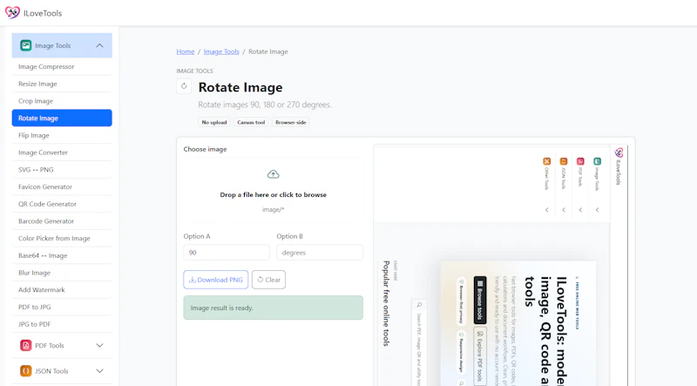Go to Image Tools breadcrumb link
The image size is (697, 386).
pyautogui.click(x=221, y=51)
